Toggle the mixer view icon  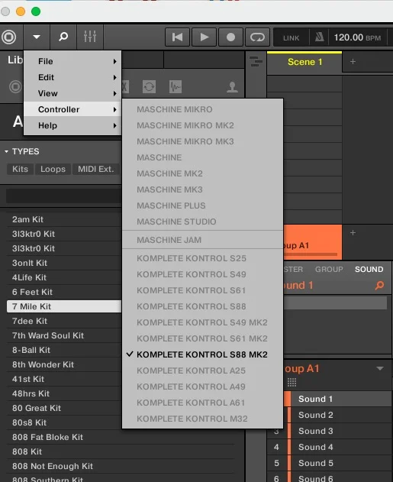(x=90, y=37)
